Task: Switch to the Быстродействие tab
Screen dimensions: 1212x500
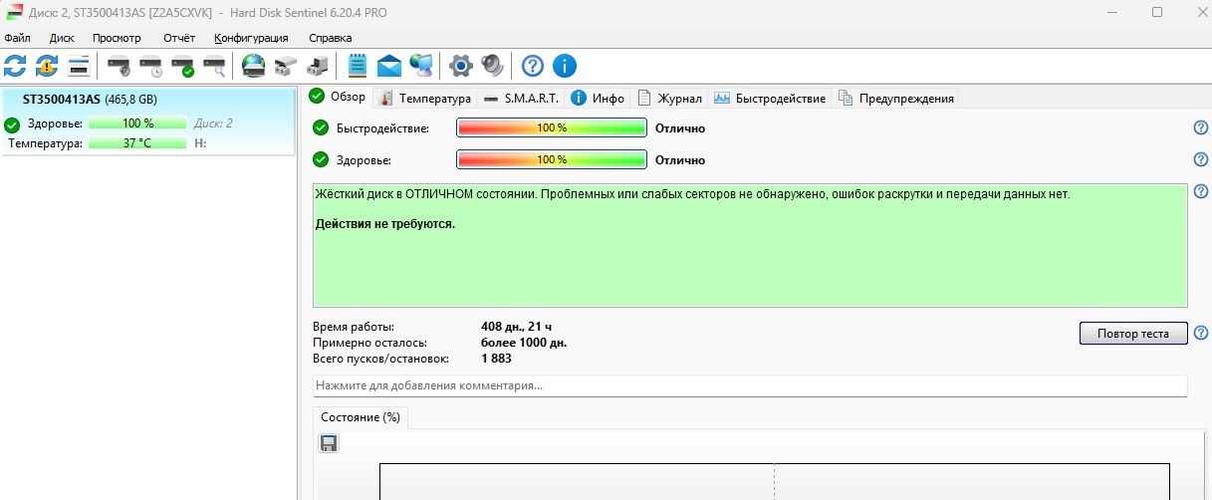Action: (x=770, y=98)
